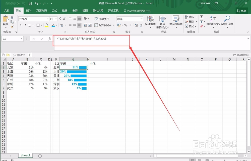251x161 pixels.
Task: Apply Comma Style number format
Action: (130, 25)
